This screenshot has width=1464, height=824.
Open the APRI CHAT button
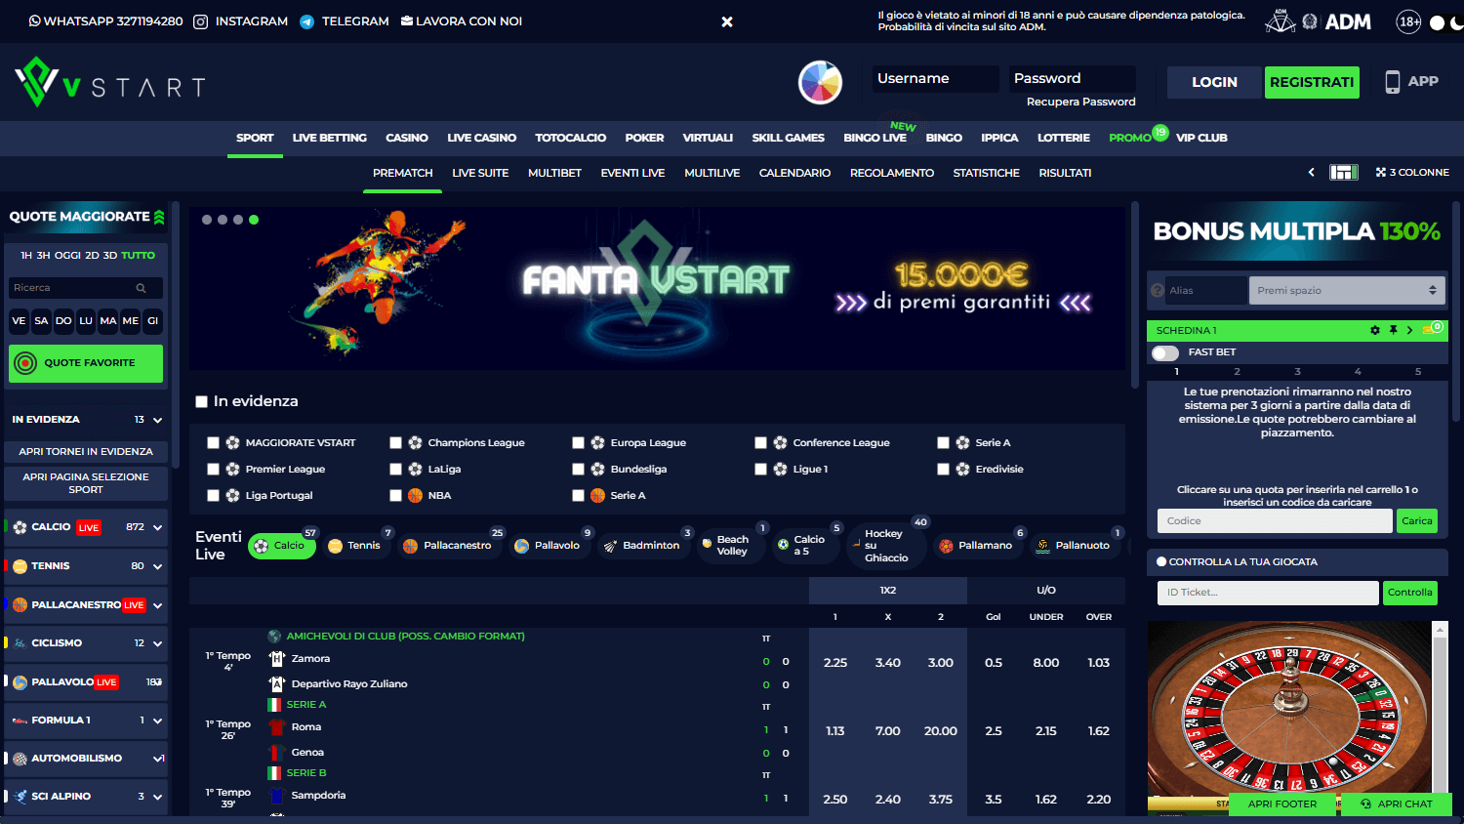(1395, 804)
